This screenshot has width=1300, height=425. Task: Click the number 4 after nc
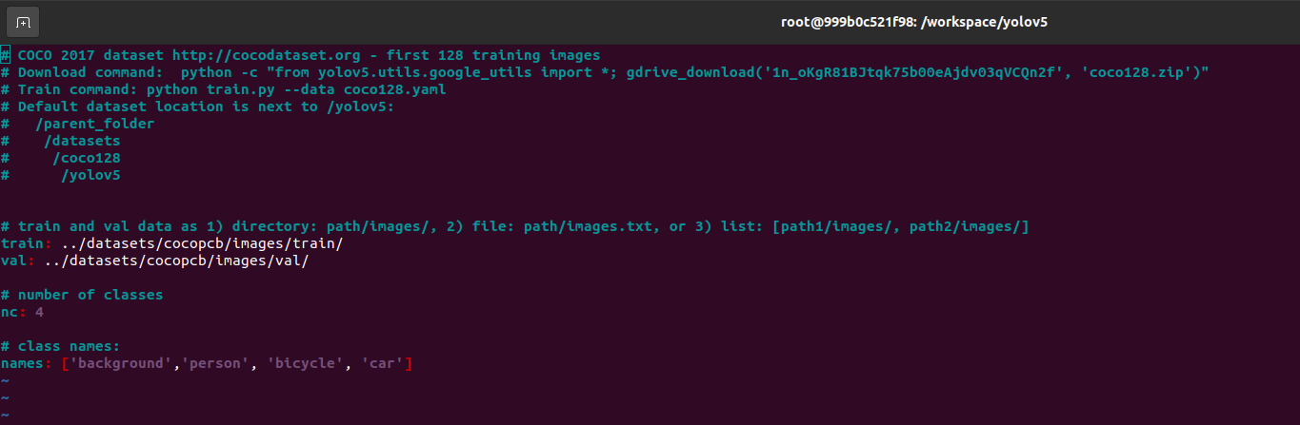coord(39,312)
